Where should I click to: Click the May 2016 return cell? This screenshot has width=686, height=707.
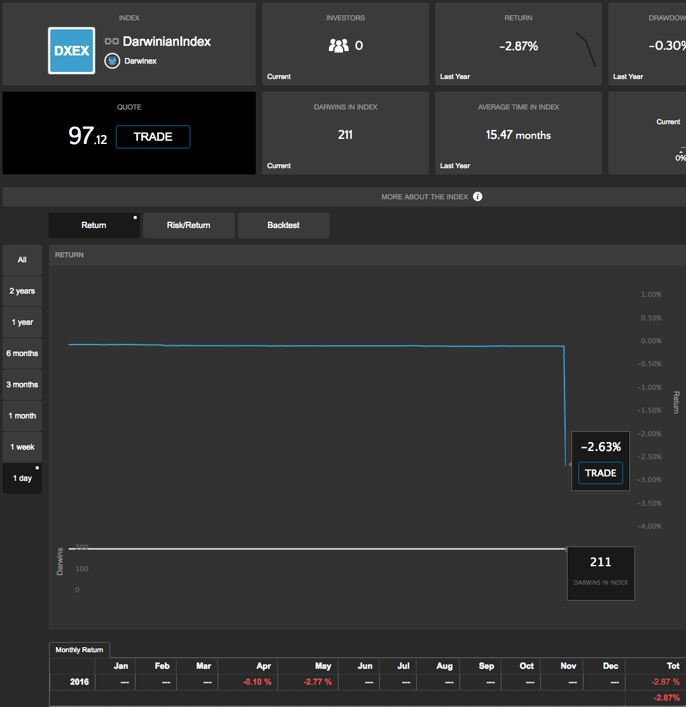pyautogui.click(x=308, y=682)
